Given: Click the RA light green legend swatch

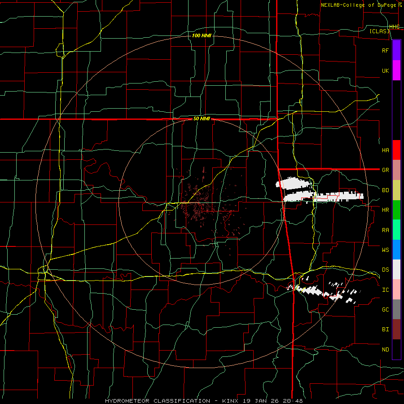Looking at the screenshot, I should (396, 230).
